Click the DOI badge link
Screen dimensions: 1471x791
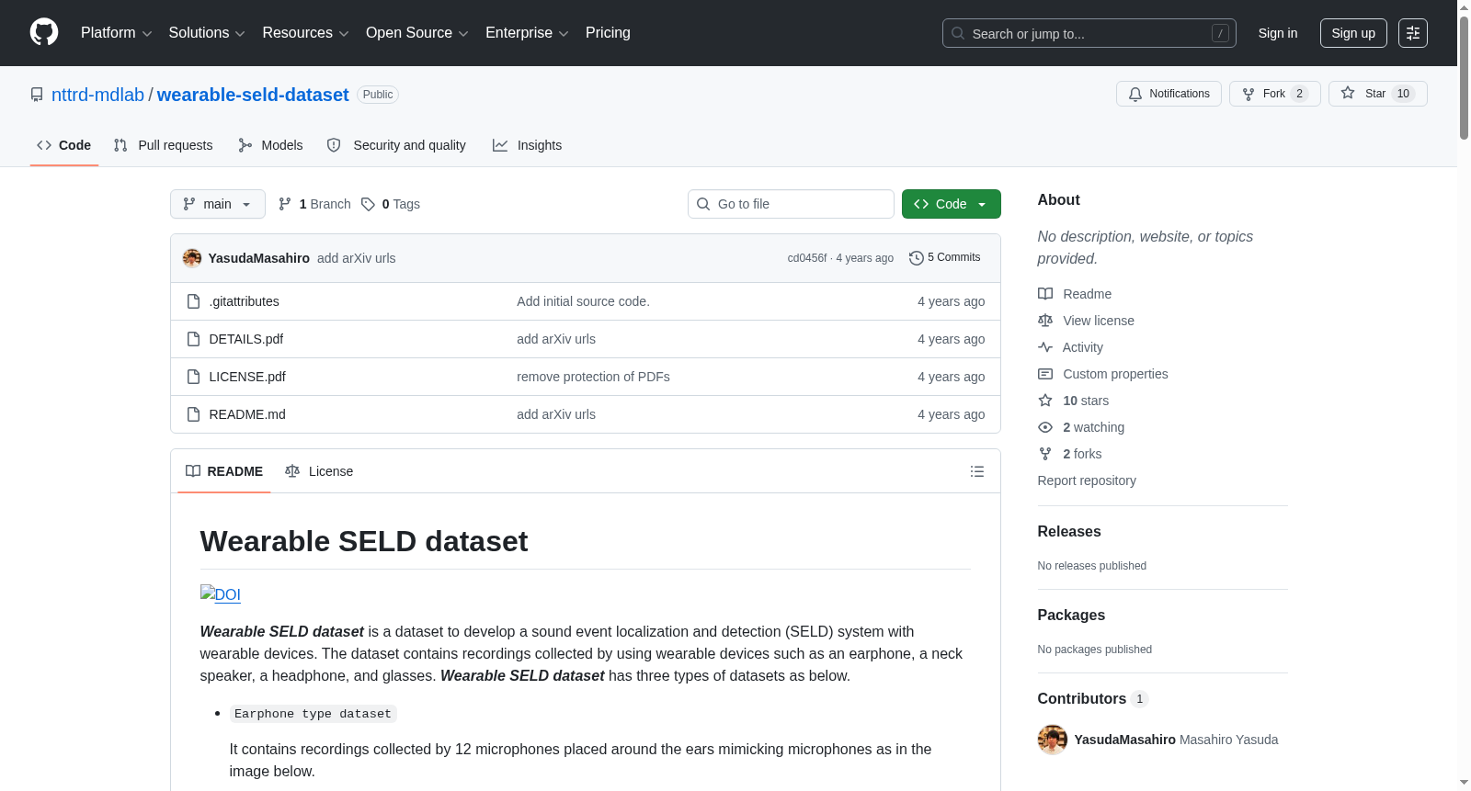221,594
